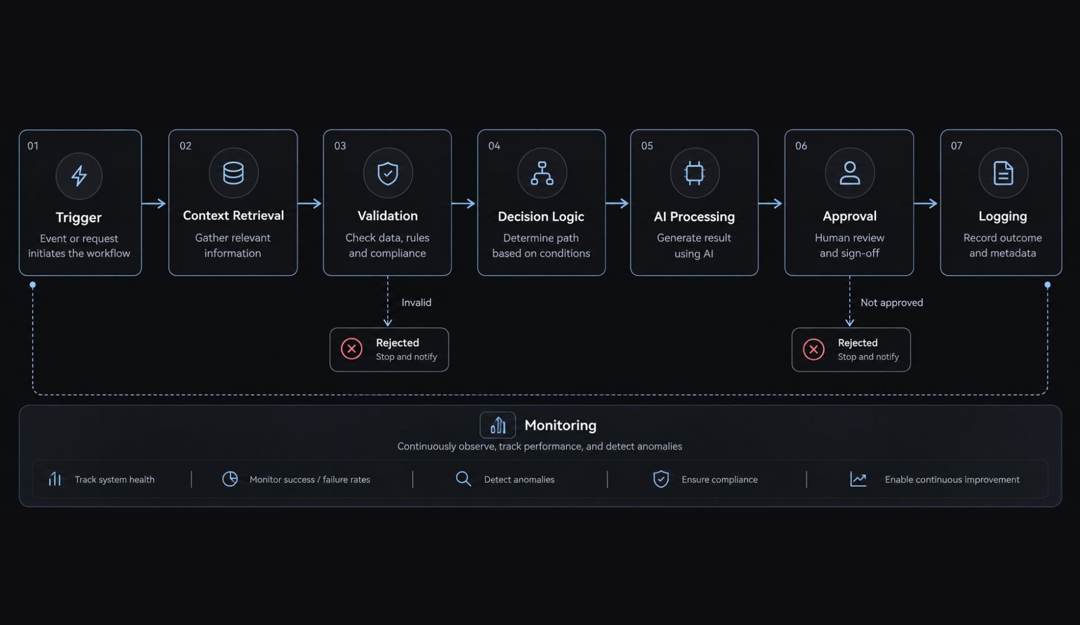The height and width of the screenshot is (625, 1080).
Task: Click the Track system health bars icon
Action: (x=55, y=479)
